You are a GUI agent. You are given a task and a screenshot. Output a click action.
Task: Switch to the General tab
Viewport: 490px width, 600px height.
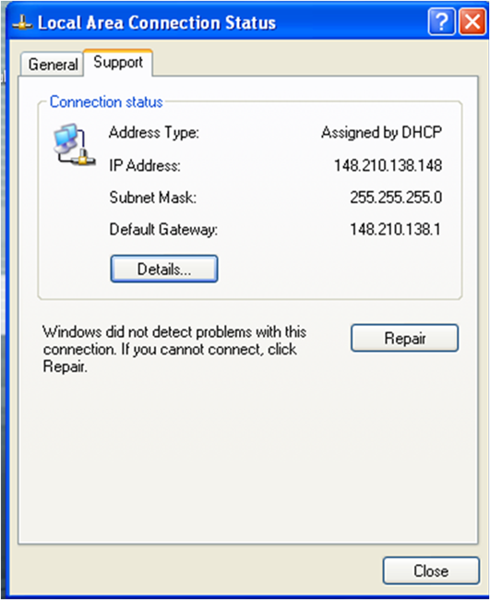52,65
